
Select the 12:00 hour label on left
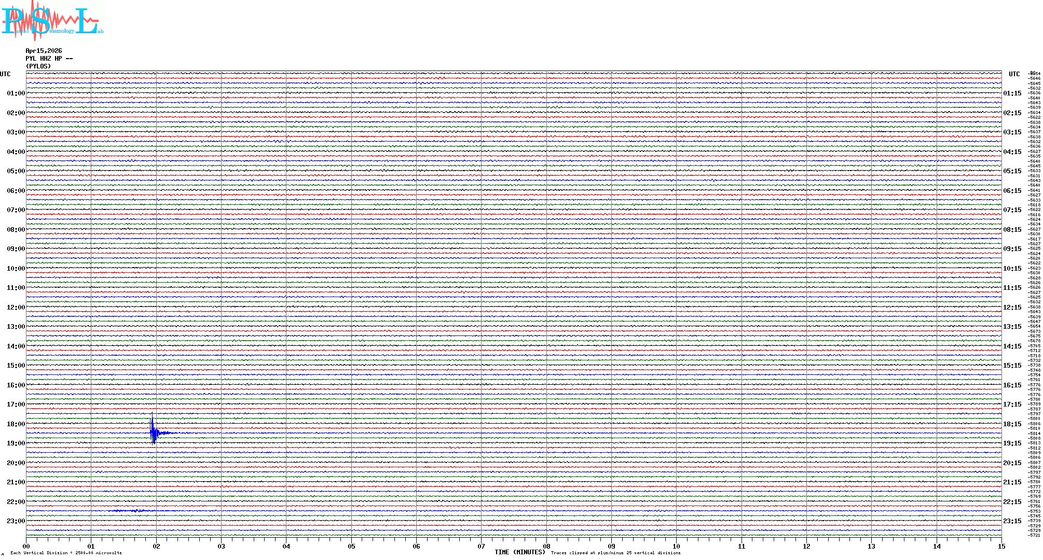click(16, 307)
